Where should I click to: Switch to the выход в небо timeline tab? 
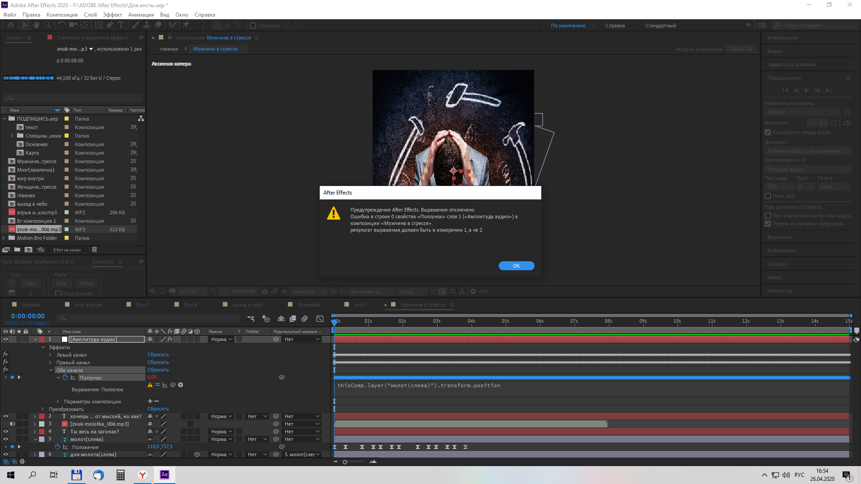pos(248,305)
